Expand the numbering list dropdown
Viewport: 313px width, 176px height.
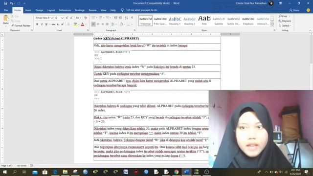[x=104, y=18]
